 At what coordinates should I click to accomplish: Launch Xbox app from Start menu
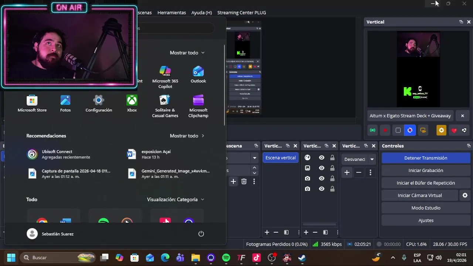pyautogui.click(x=132, y=103)
